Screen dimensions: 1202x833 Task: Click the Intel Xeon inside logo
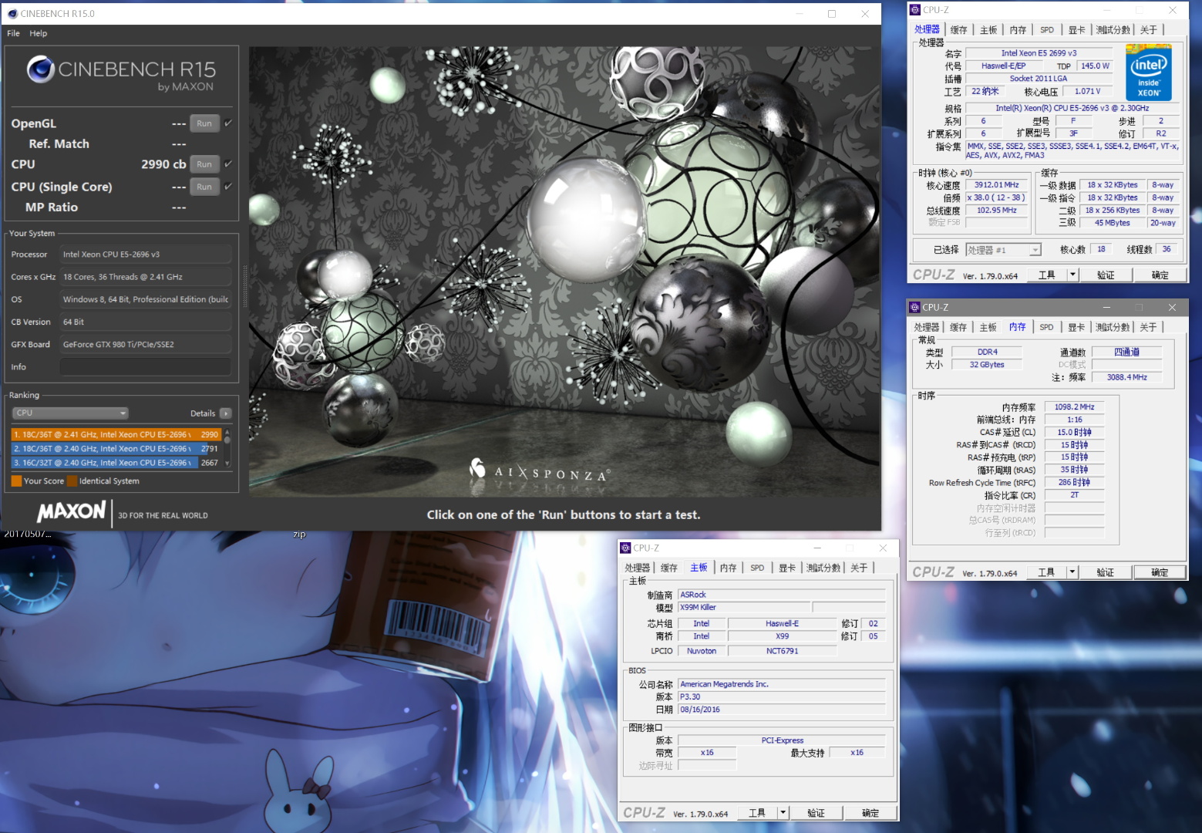click(x=1148, y=73)
